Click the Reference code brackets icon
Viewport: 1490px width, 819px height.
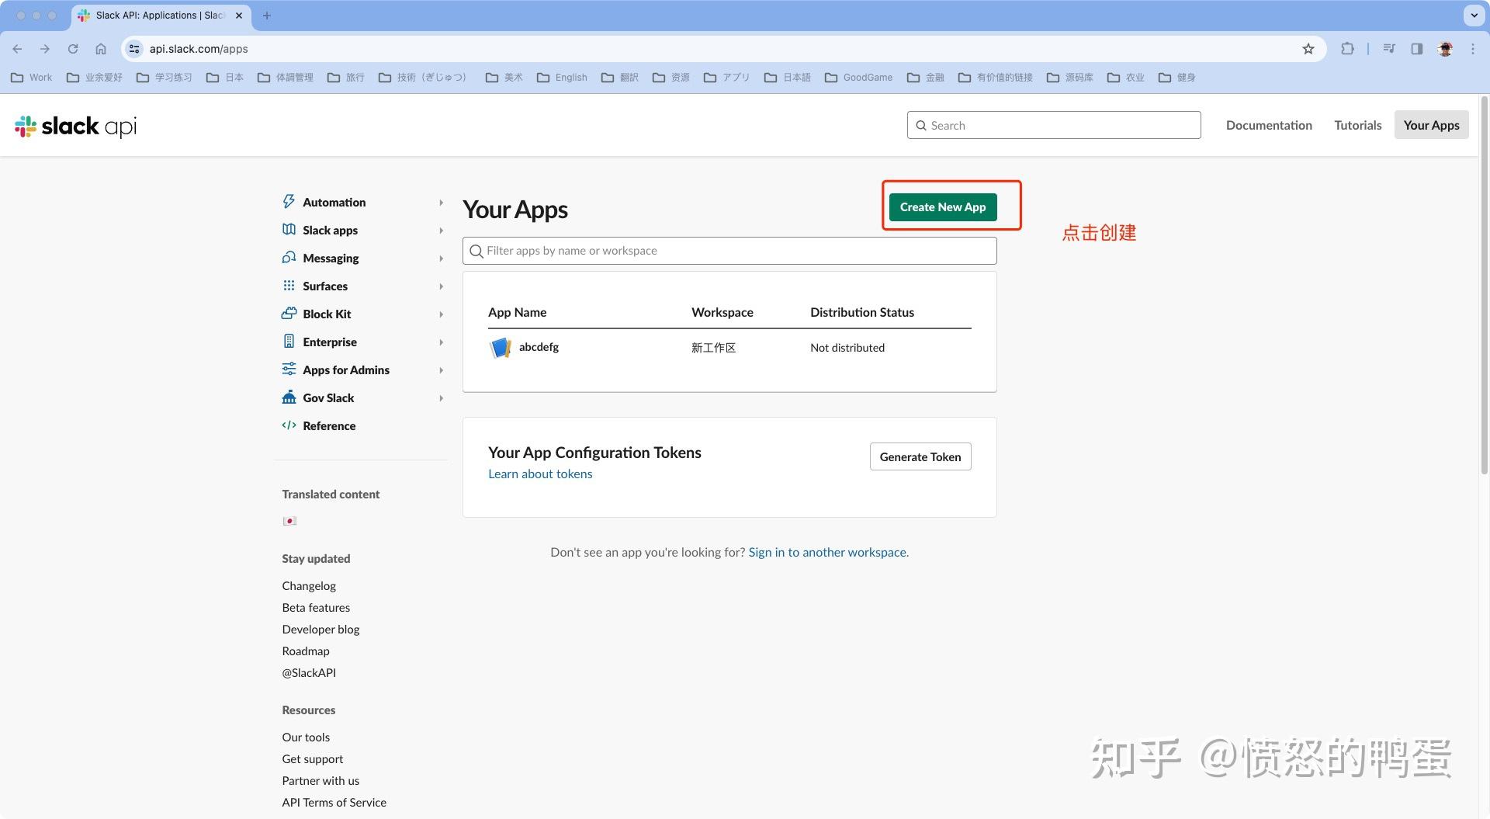pyautogui.click(x=289, y=425)
